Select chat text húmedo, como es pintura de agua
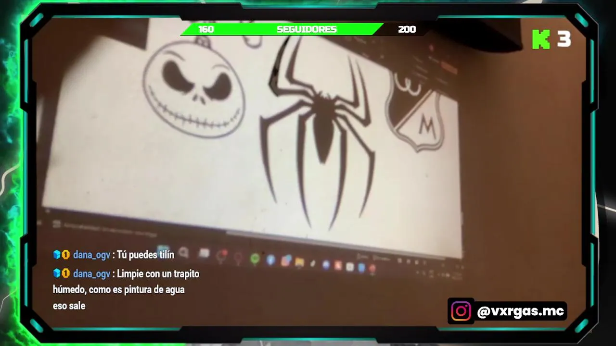The width and height of the screenshot is (616, 346). (118, 290)
